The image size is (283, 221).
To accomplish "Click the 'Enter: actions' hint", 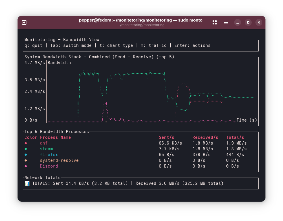I will pyautogui.click(x=192, y=45).
